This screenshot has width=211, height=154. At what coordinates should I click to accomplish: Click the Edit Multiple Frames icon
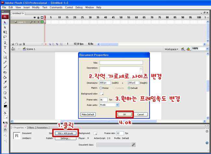[x=57, y=44]
